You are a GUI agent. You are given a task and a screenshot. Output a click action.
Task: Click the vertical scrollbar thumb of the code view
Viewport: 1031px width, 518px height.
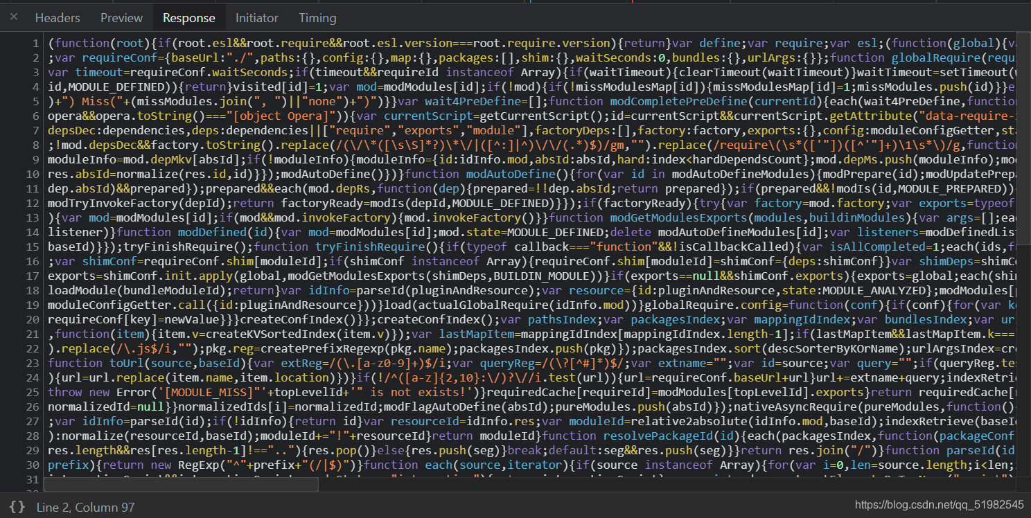[x=1025, y=139]
